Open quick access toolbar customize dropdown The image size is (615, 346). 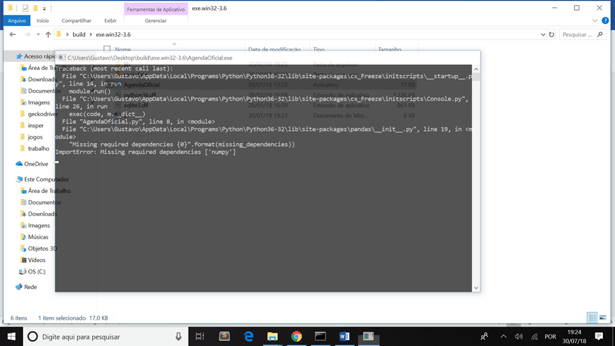coord(44,8)
